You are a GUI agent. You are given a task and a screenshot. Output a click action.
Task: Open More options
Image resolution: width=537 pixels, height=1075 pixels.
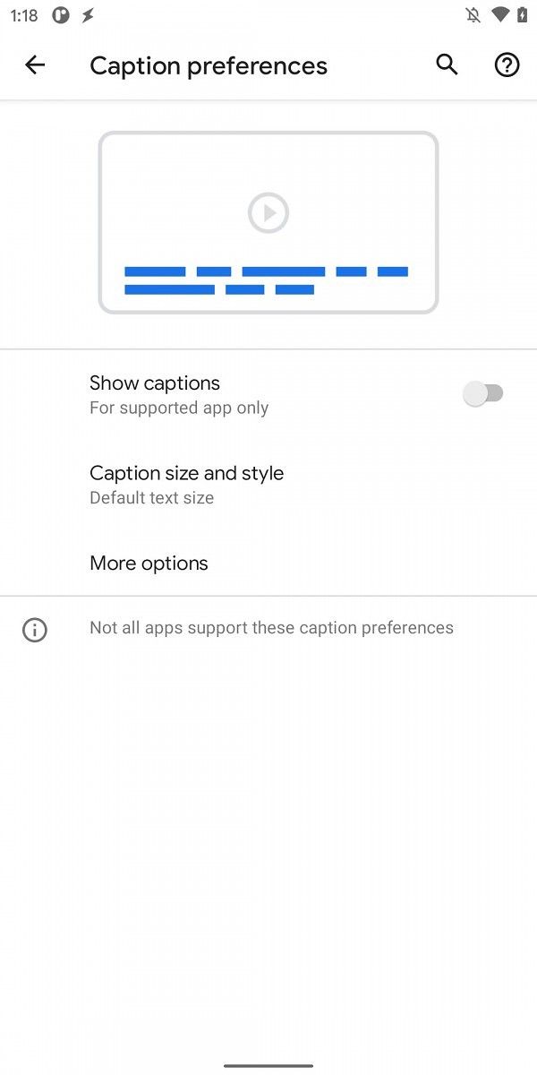[x=149, y=563]
